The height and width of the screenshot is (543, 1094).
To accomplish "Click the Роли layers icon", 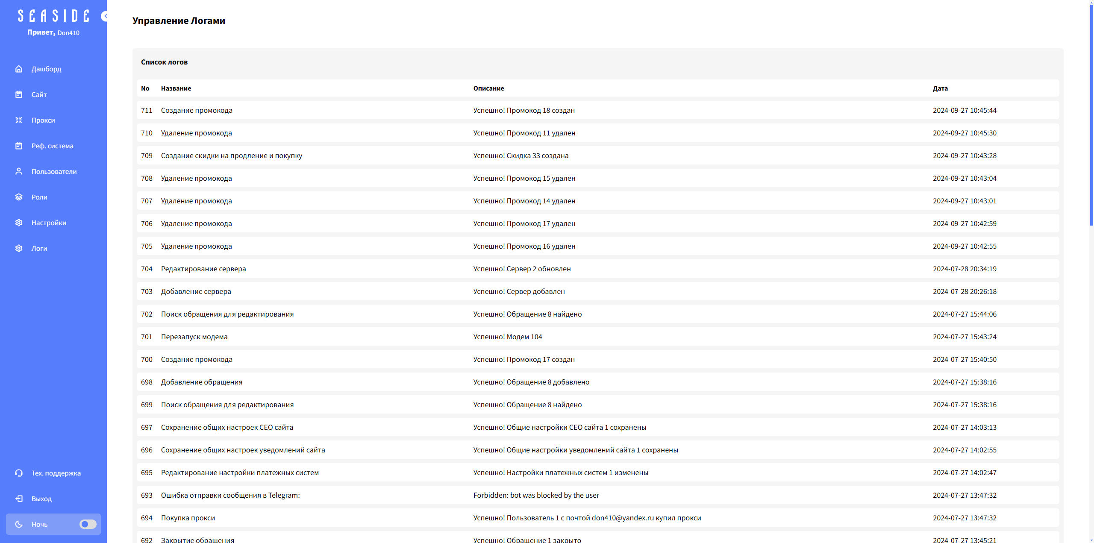I will click(x=19, y=197).
